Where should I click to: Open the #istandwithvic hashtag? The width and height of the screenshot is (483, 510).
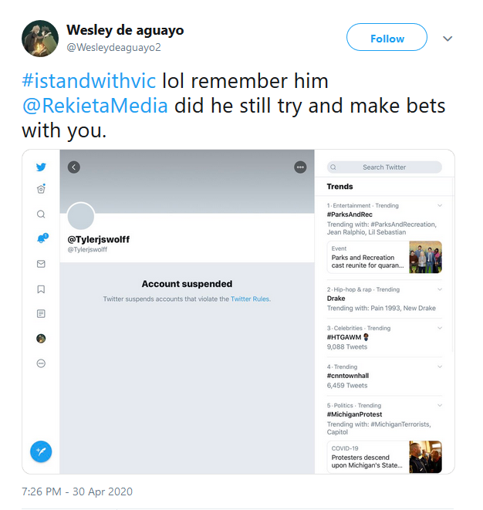(89, 81)
